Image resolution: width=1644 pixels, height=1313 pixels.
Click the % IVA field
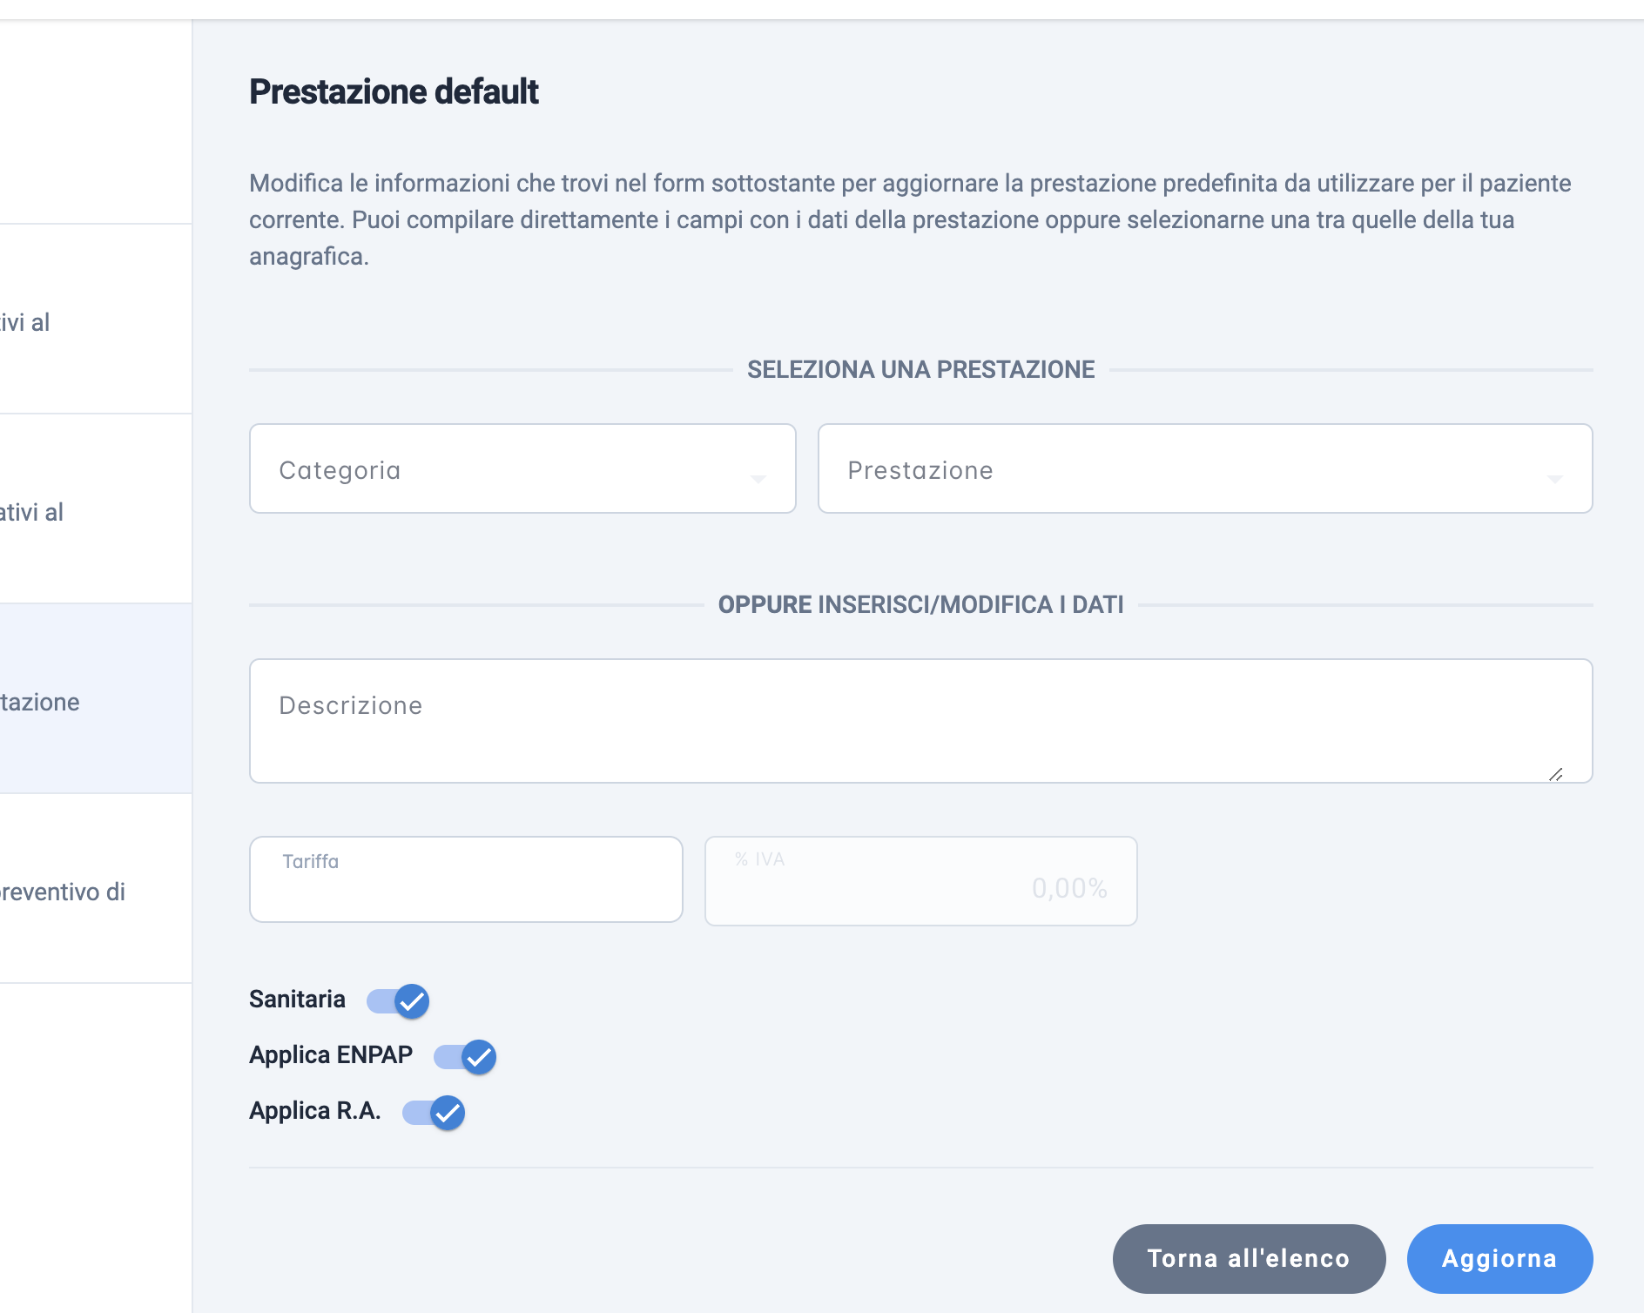click(921, 881)
